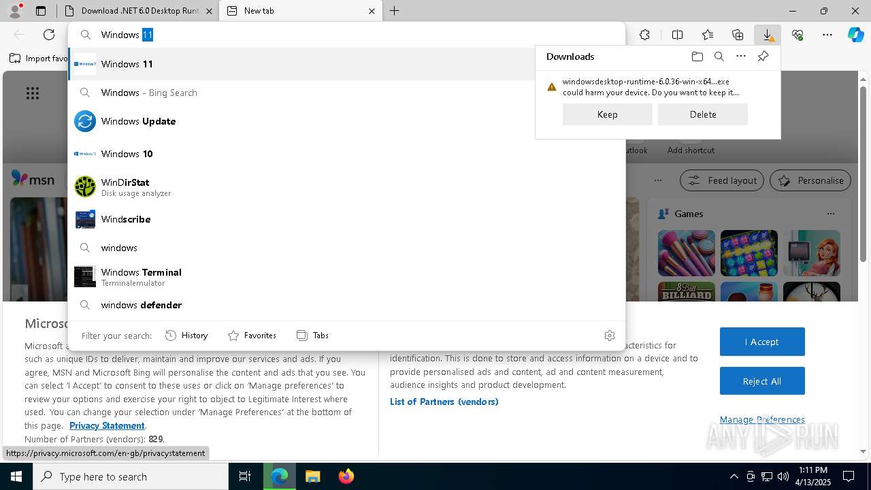The height and width of the screenshot is (490, 871).
Task: Select the windows defender suggestion
Action: tap(346, 305)
